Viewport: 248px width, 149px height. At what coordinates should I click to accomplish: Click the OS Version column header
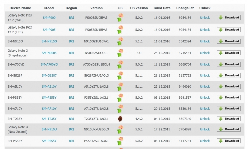[x=139, y=8]
